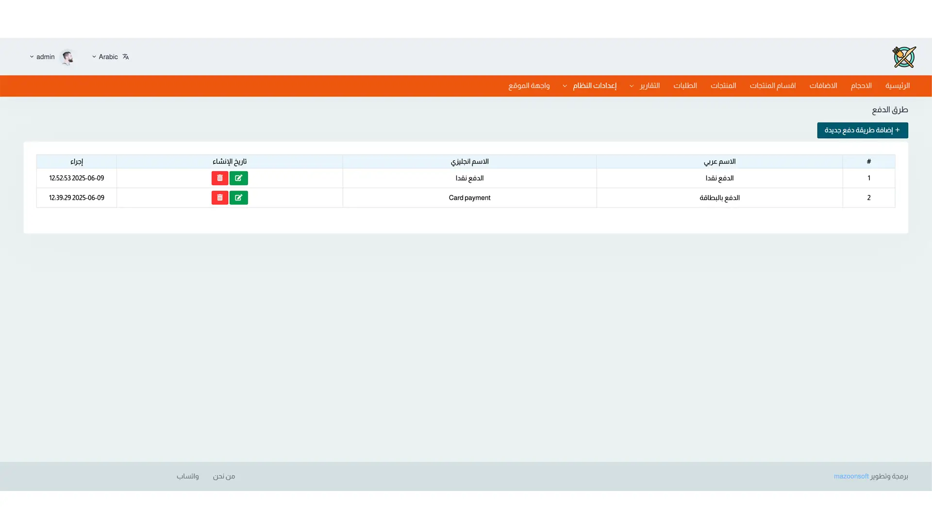Viewport: 932px width, 524px height.
Task: Open اقسام المنتجات categories menu item
Action: (772, 86)
